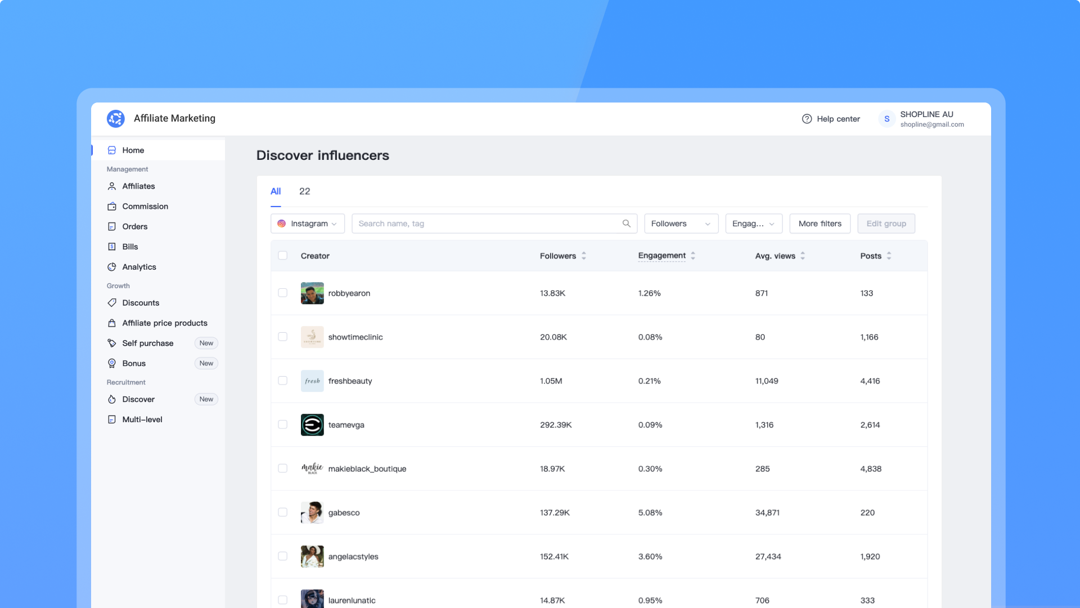Select the gabesco row checkbox
Viewport: 1080px width, 608px height.
(x=282, y=512)
